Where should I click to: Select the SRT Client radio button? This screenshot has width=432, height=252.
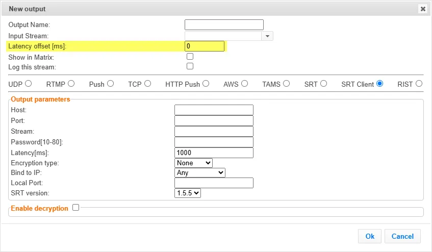379,84
